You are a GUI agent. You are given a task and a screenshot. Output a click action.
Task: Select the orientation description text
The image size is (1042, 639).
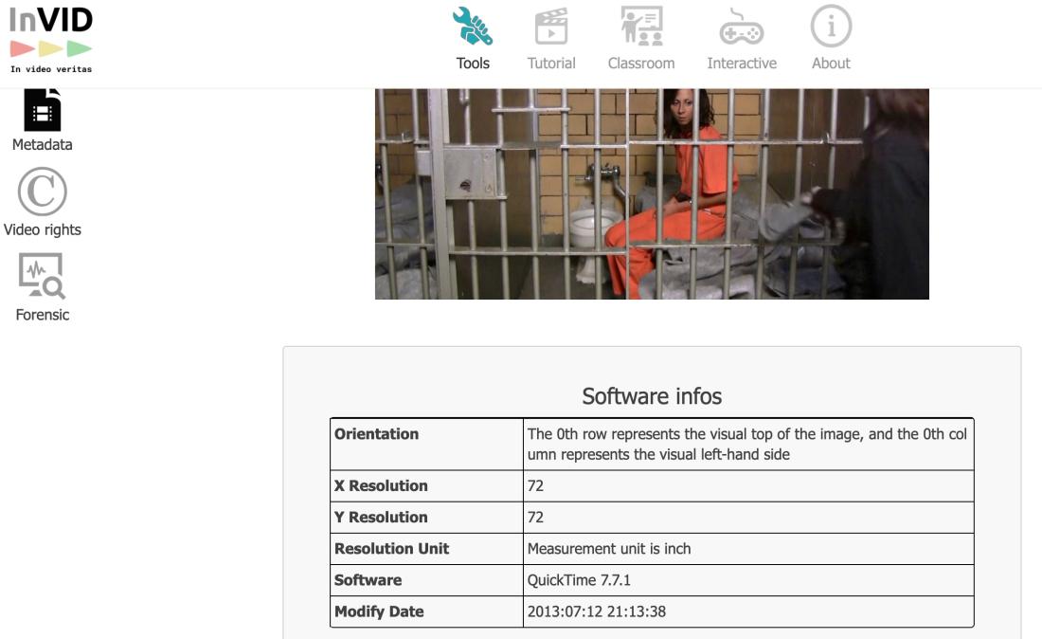coord(747,445)
